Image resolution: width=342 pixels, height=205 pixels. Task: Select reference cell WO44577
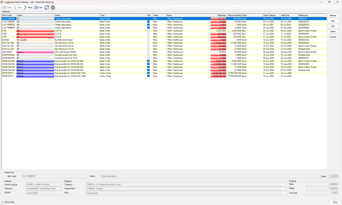pos(312,19)
